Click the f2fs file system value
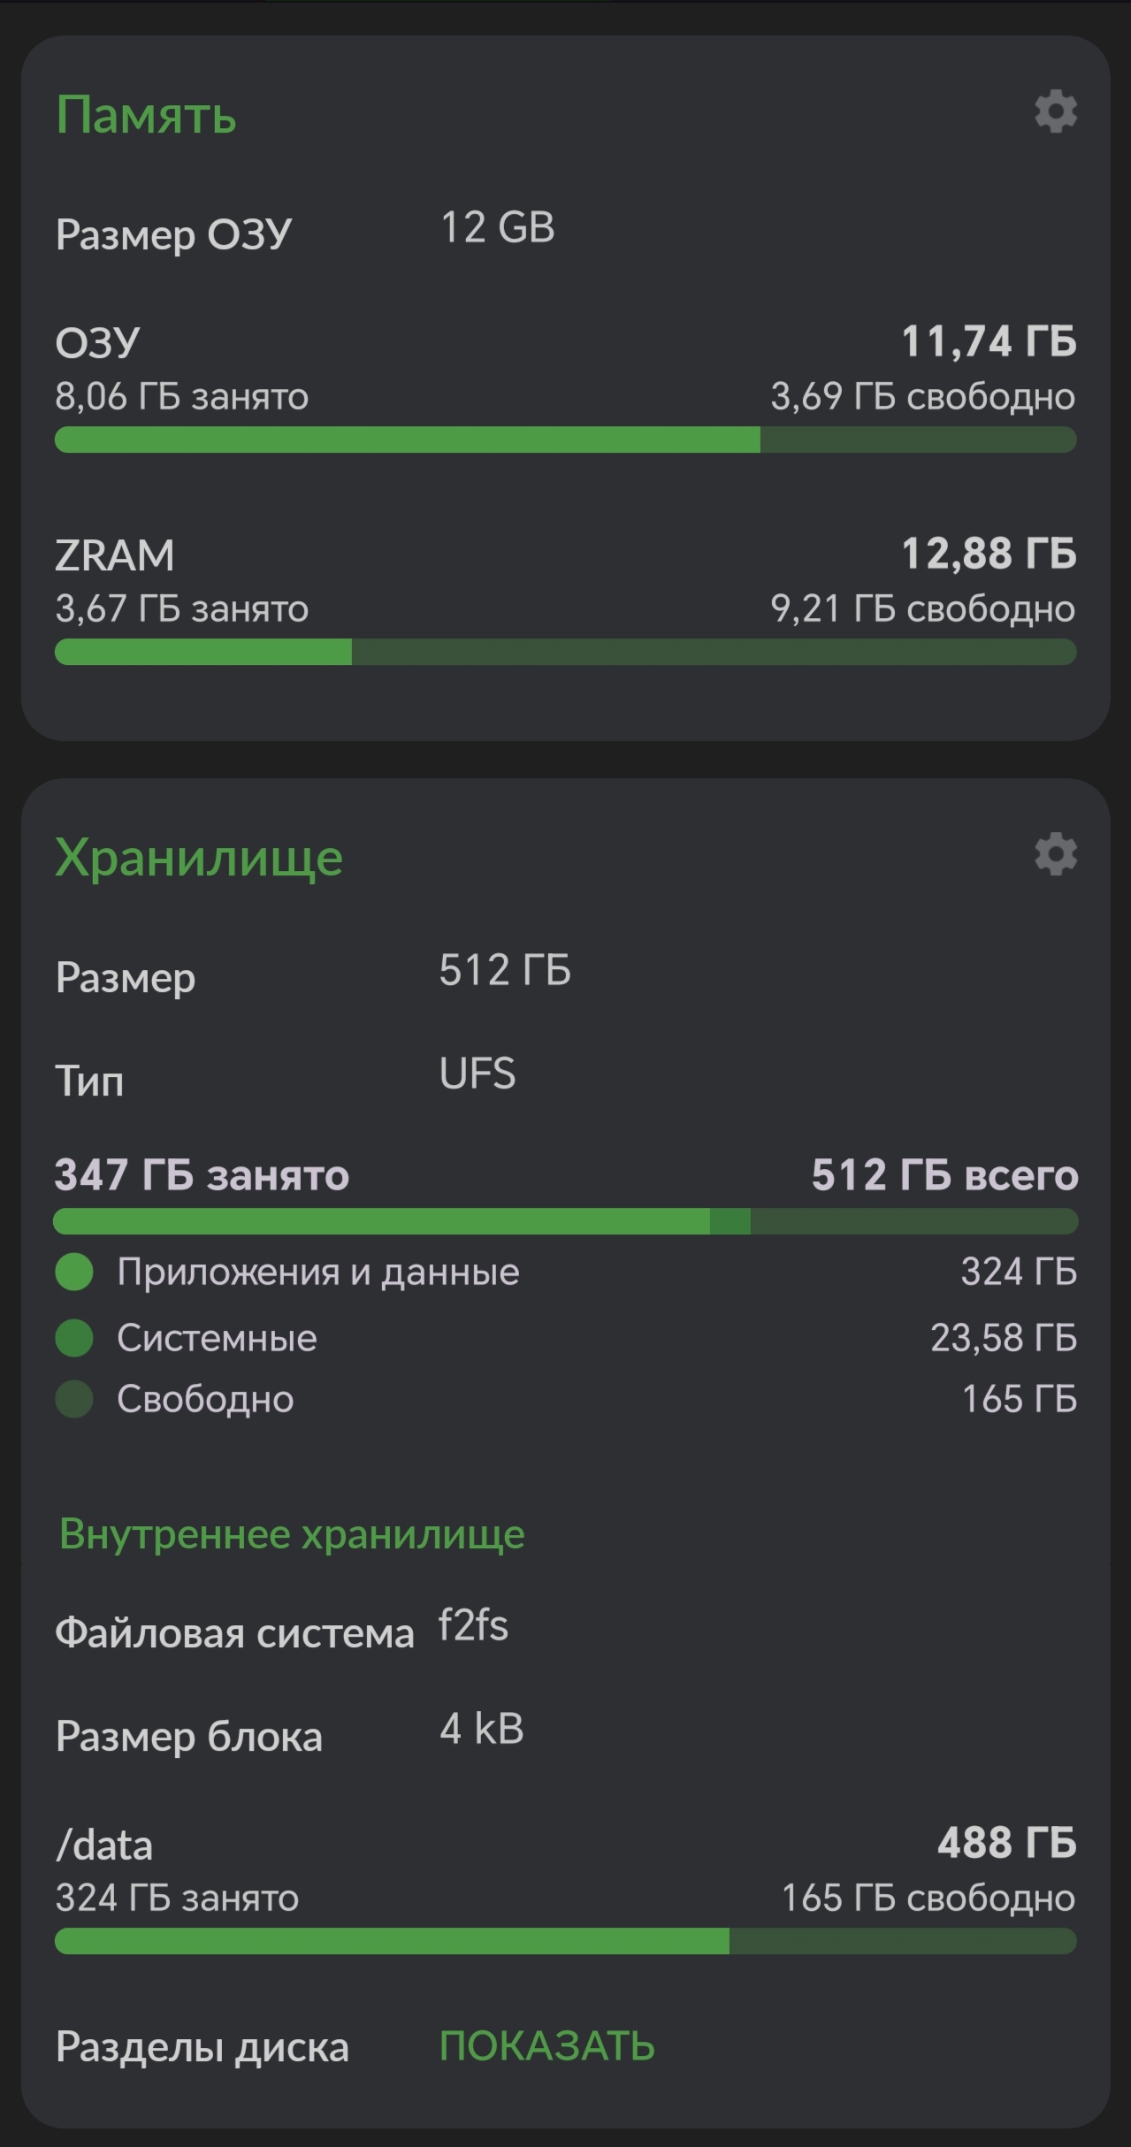1131x2147 pixels. pos(473,1626)
